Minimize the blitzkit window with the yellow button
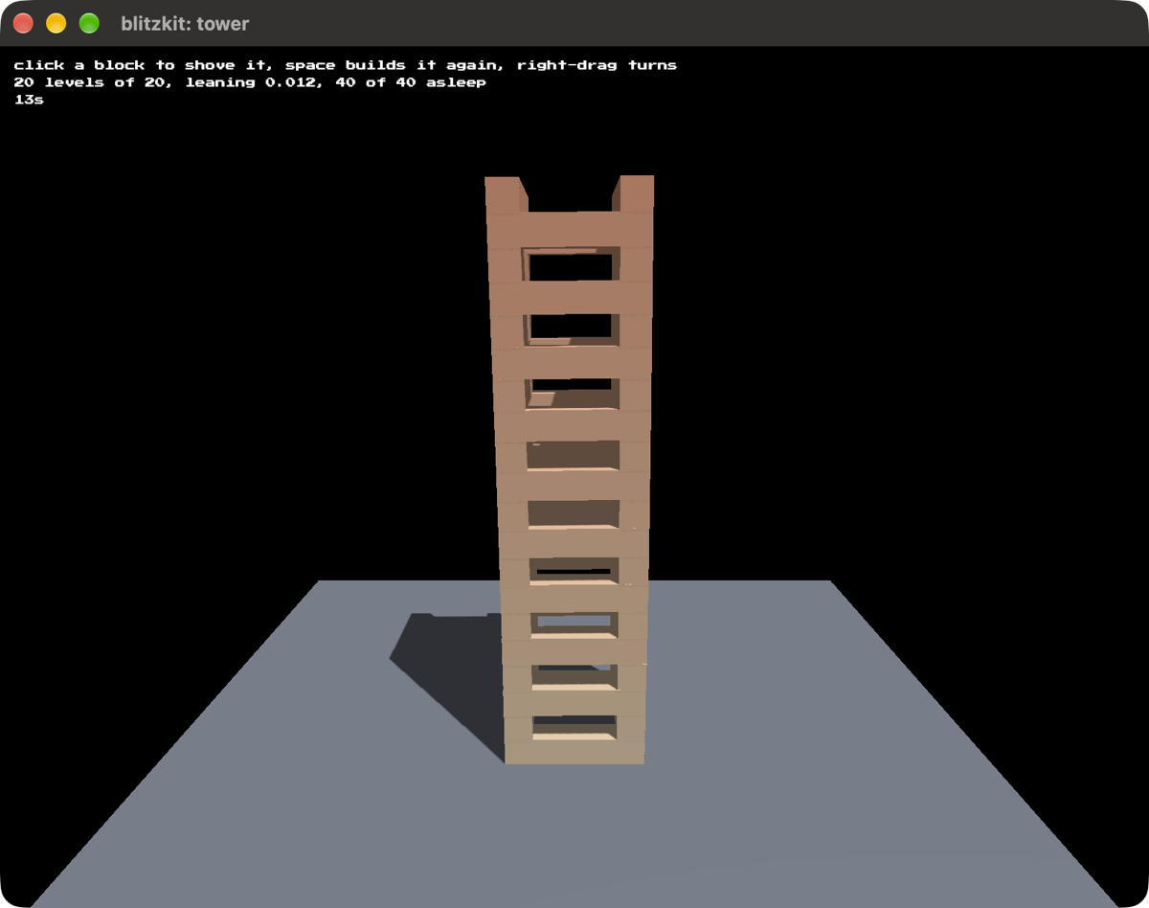Image resolution: width=1149 pixels, height=908 pixels. 56,23
